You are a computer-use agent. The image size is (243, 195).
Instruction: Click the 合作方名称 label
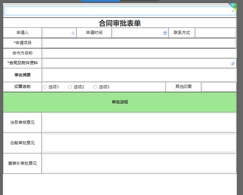22,53
